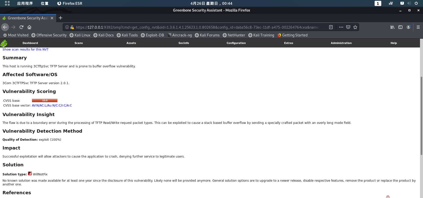
Task: Open Firefox account icon
Action: 408,27
